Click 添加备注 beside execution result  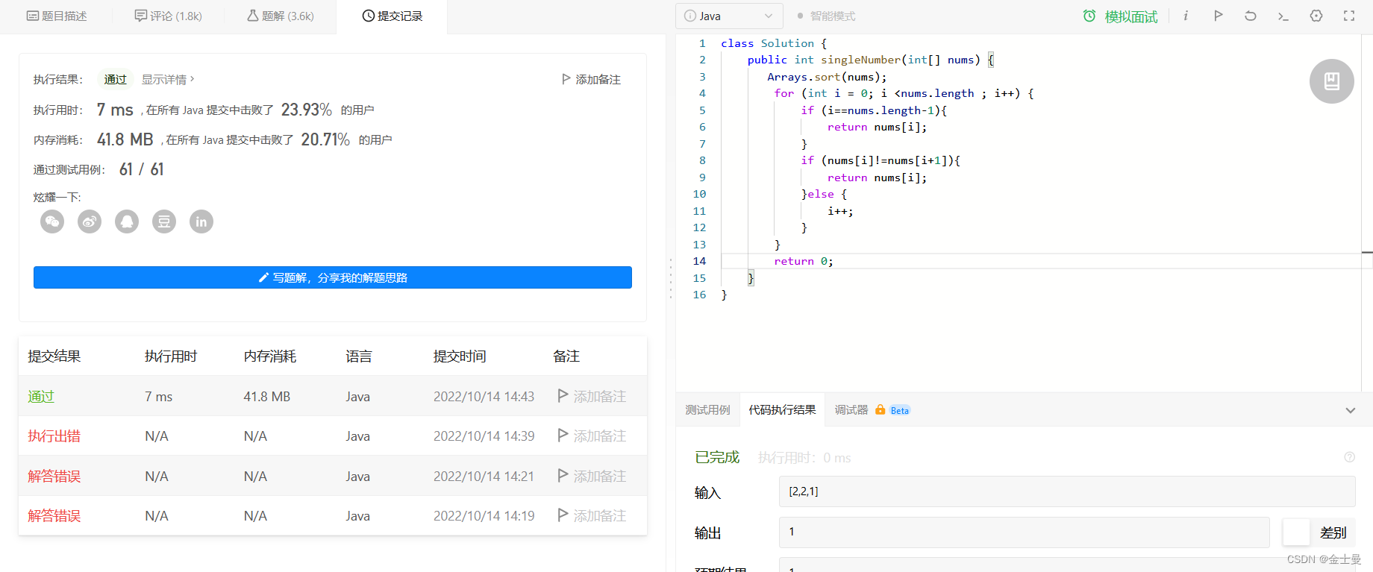[591, 79]
